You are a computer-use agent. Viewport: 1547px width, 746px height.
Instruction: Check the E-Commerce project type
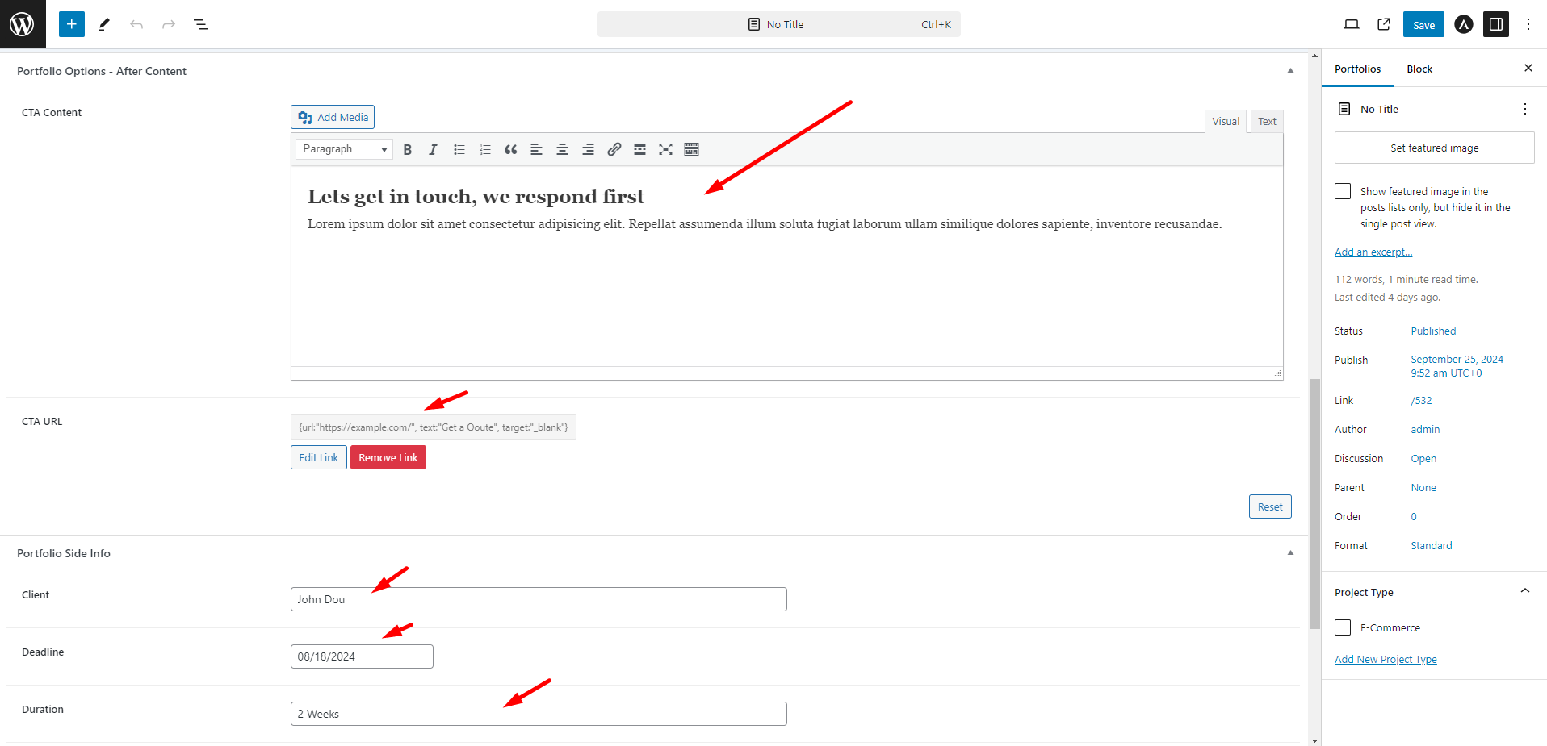click(1343, 627)
